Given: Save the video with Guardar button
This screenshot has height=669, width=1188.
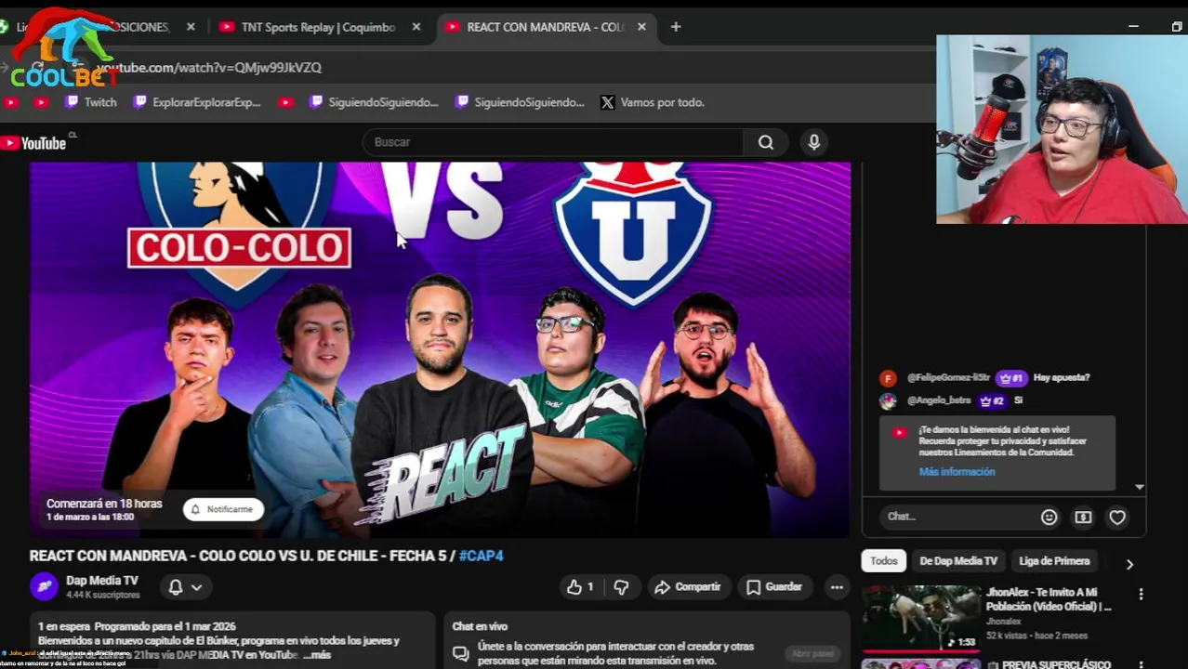Looking at the screenshot, I should click(774, 587).
